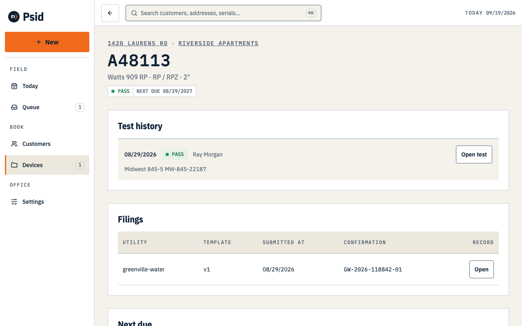
Task: Click the Psid logo icon
Action: point(14,17)
